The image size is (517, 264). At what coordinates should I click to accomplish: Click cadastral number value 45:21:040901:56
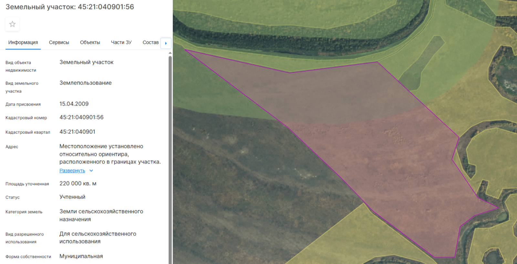(81, 118)
